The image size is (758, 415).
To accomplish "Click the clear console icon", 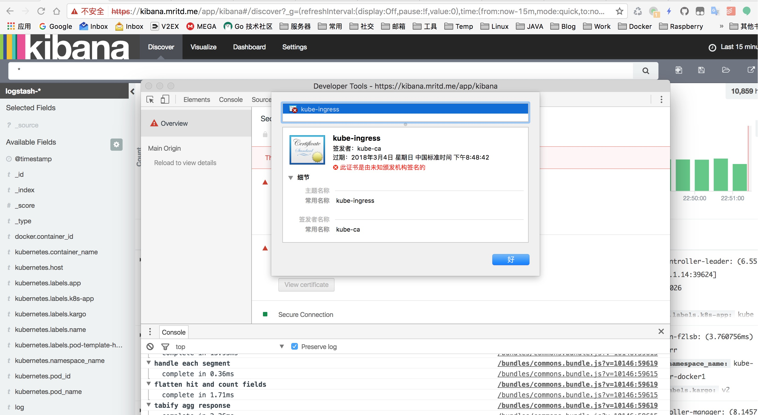I will point(150,347).
